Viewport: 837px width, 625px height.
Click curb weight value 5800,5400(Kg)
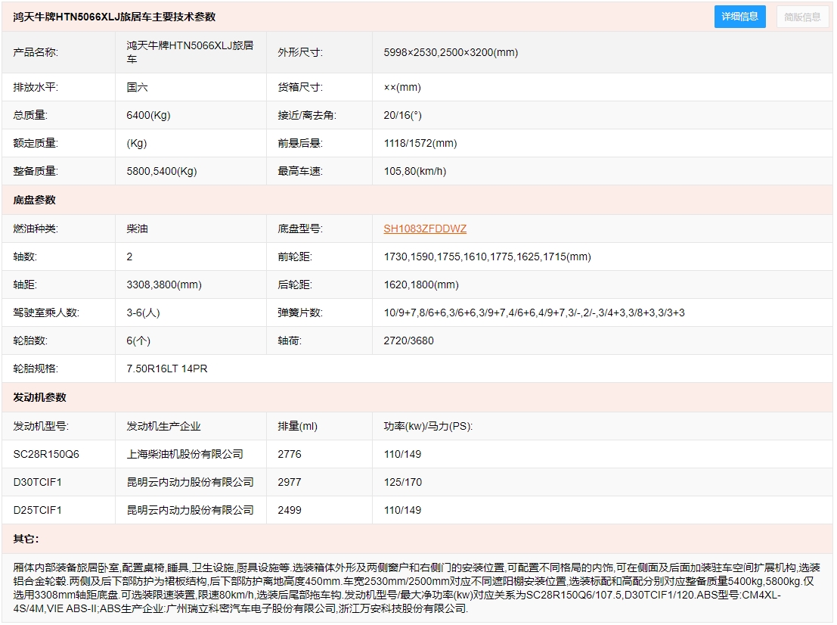click(x=162, y=172)
